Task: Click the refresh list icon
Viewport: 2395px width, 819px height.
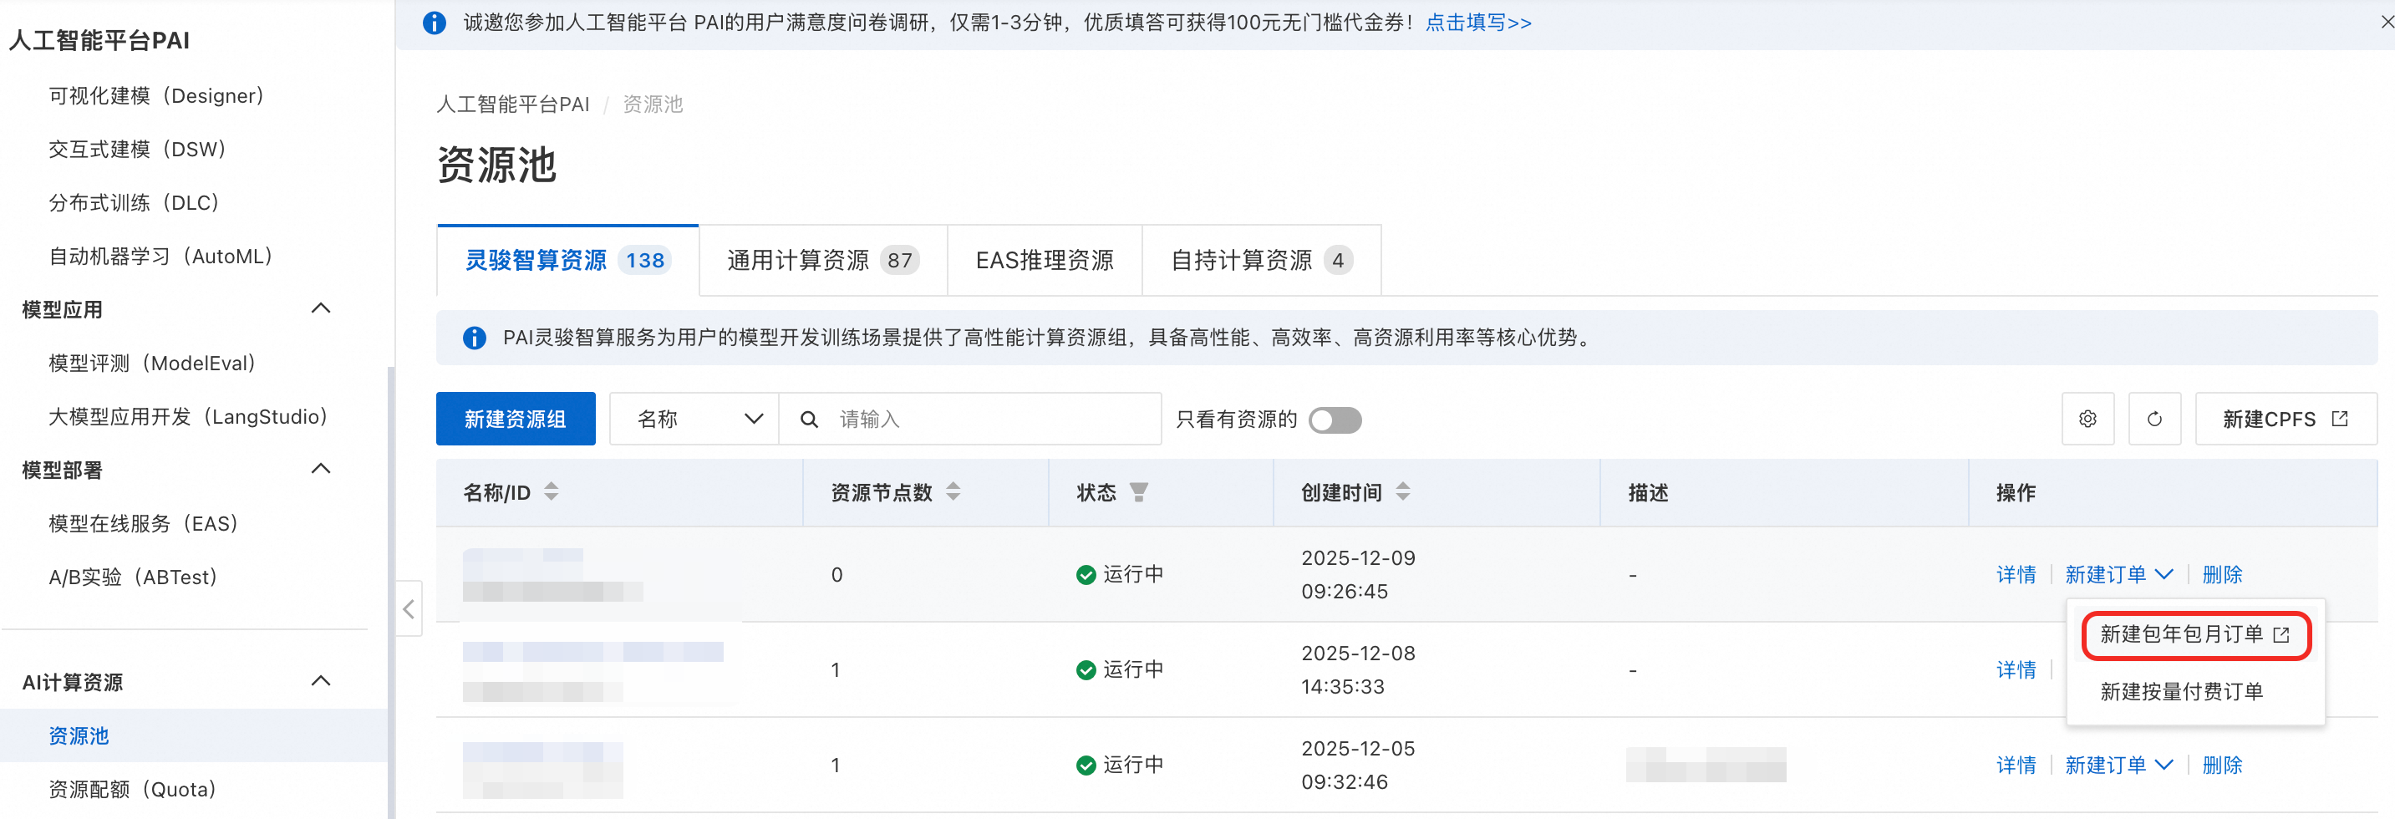Action: coord(2154,420)
